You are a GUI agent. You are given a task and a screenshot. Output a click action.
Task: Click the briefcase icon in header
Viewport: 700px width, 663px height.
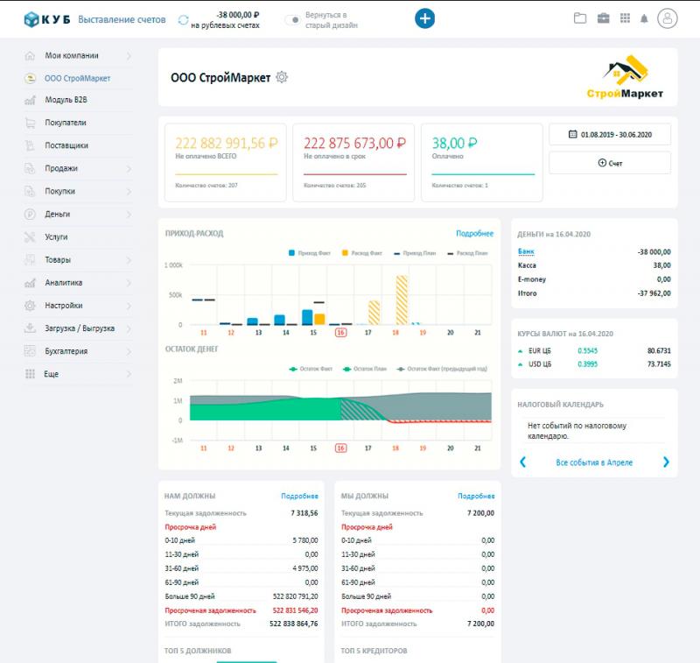[603, 18]
